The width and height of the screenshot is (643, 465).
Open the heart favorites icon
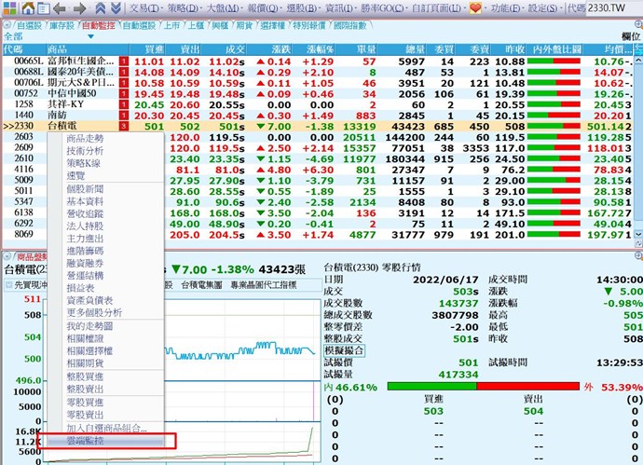(475, 8)
